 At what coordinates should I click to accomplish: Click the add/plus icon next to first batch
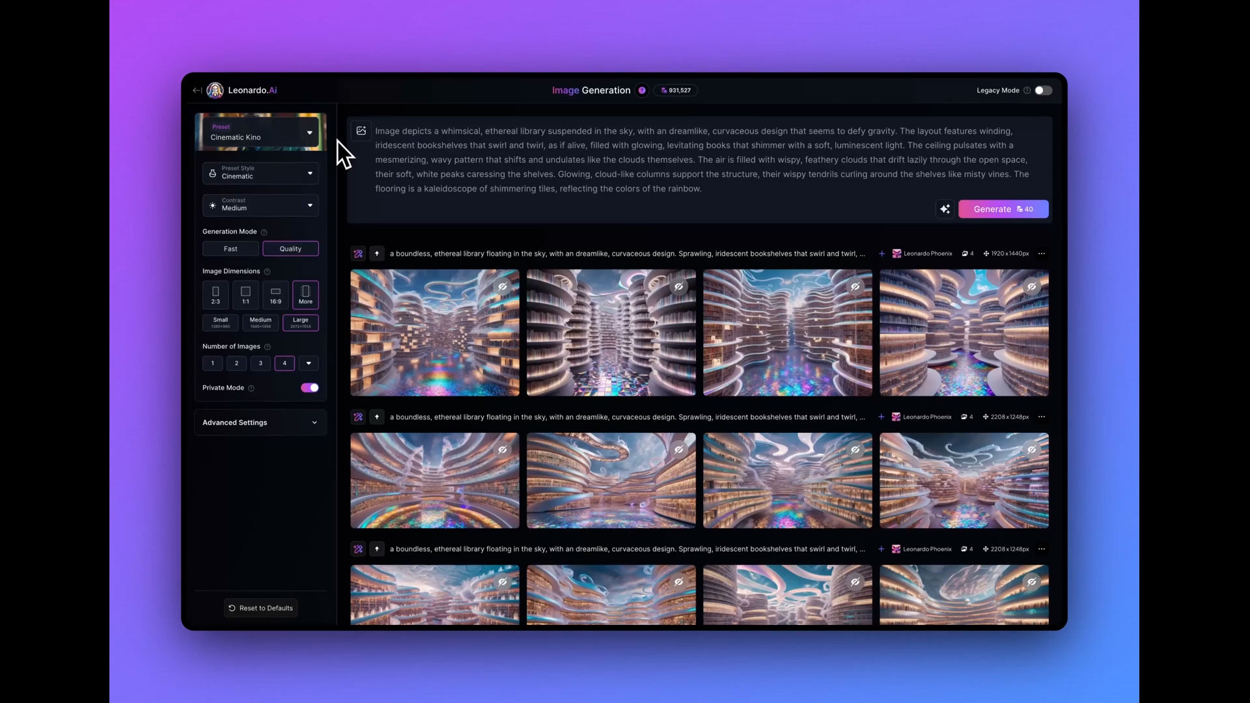tap(882, 253)
